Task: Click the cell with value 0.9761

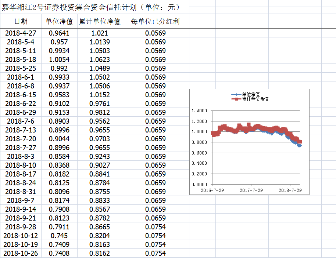Action: 100,103
